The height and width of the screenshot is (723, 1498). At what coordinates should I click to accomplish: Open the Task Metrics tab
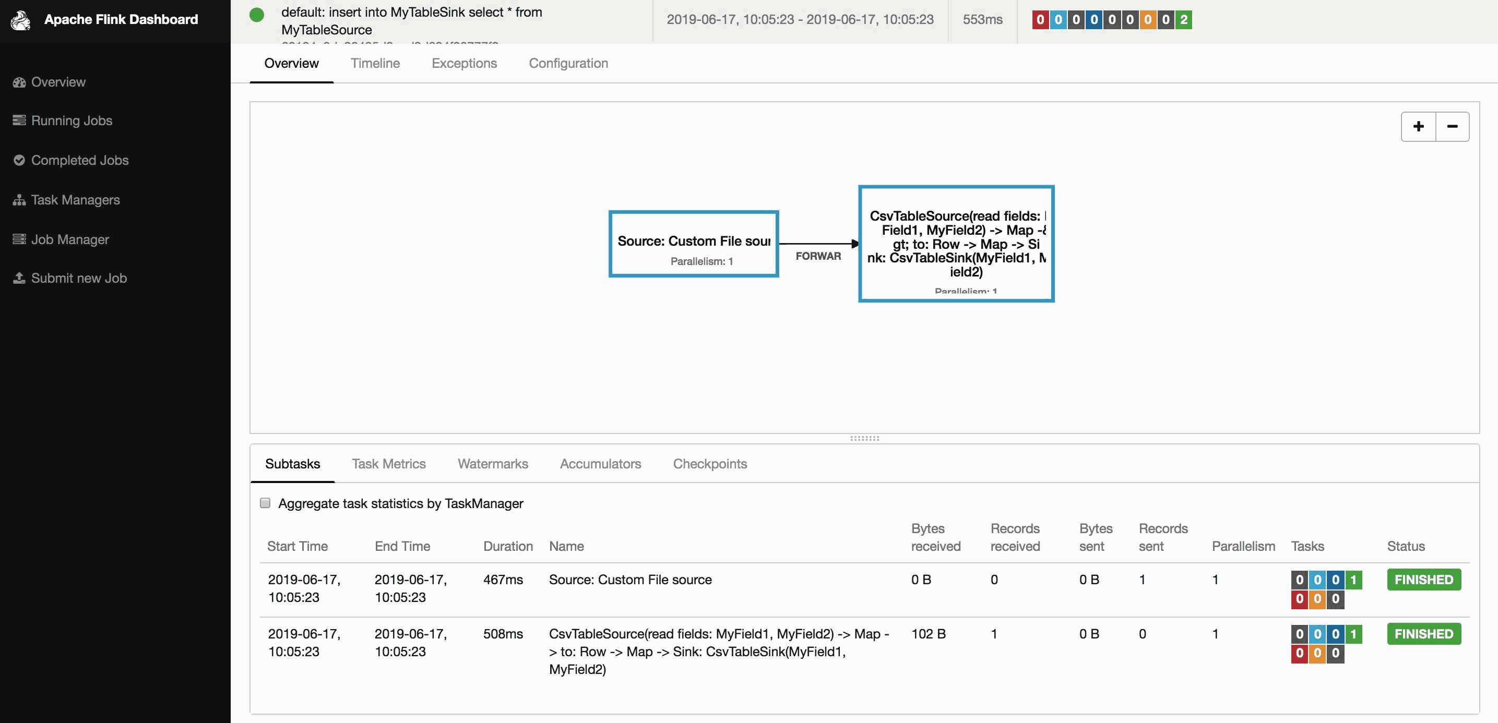pyautogui.click(x=388, y=464)
